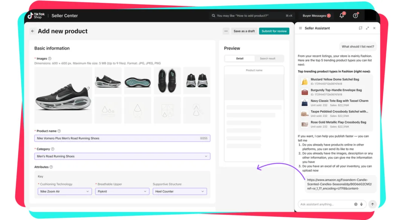The width and height of the screenshot is (404, 220).
Task: Click the back arrow beside Add new product
Action: click(33, 31)
